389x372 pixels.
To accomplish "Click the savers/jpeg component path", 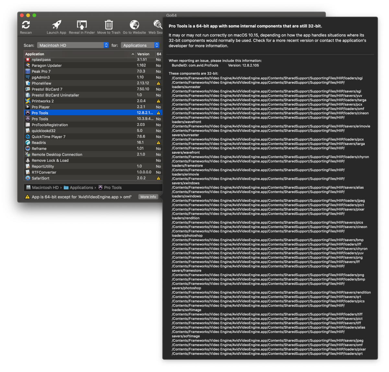I will click(267, 341).
